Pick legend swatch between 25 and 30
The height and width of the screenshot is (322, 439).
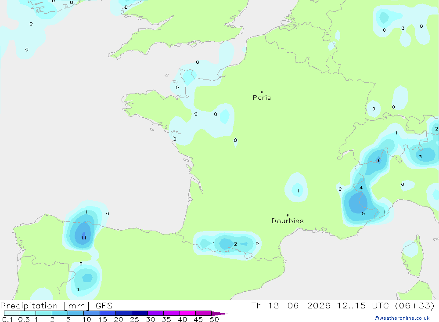[x=140, y=313]
